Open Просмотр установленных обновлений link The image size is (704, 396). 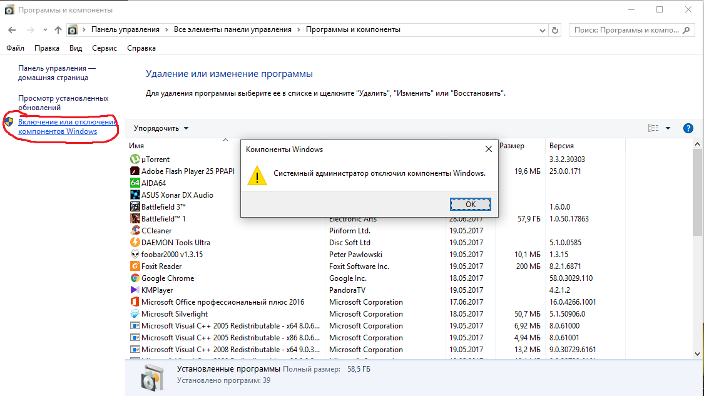(x=63, y=103)
